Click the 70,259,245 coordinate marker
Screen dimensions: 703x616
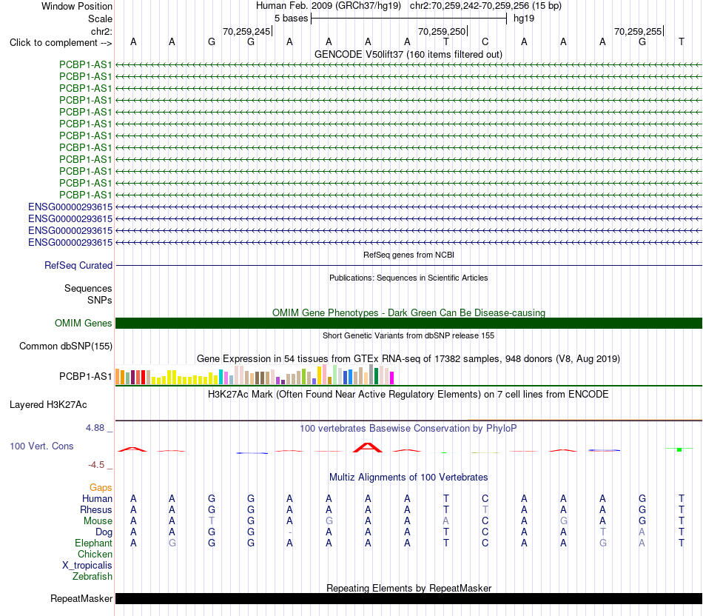pyautogui.click(x=247, y=31)
